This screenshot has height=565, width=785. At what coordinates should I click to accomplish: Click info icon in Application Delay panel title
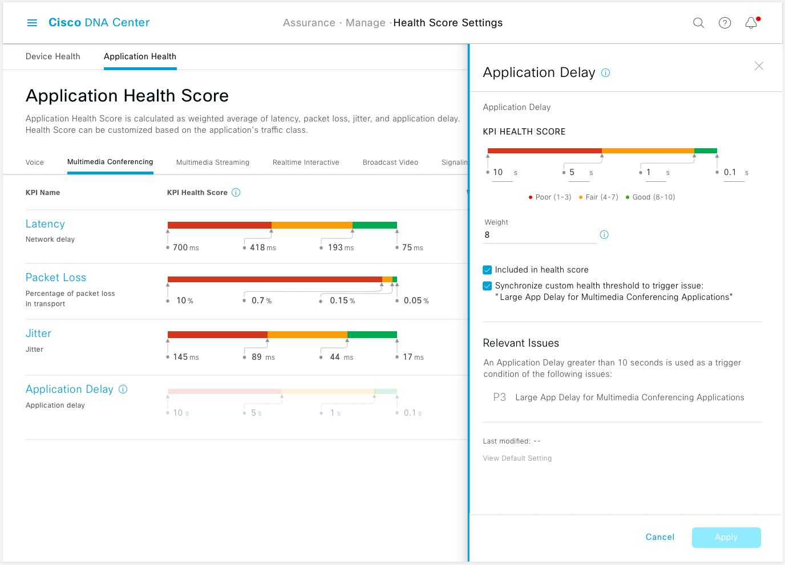(x=606, y=73)
